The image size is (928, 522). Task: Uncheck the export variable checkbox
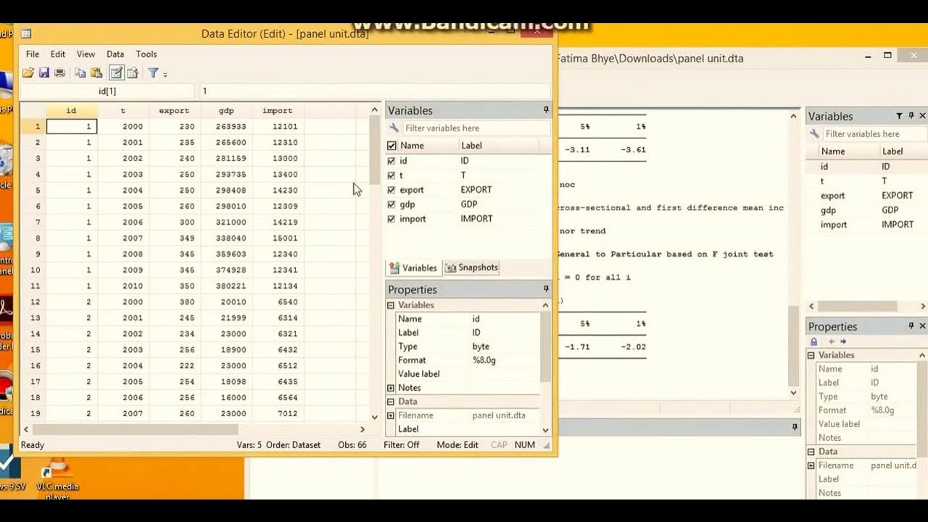tap(392, 190)
